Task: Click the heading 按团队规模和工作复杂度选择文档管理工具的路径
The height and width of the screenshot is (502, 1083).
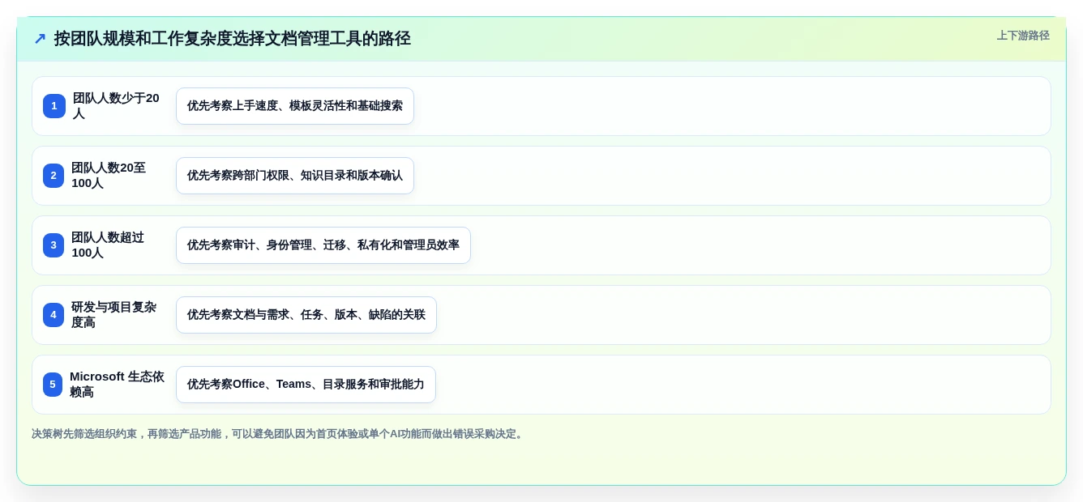Action: click(x=233, y=39)
